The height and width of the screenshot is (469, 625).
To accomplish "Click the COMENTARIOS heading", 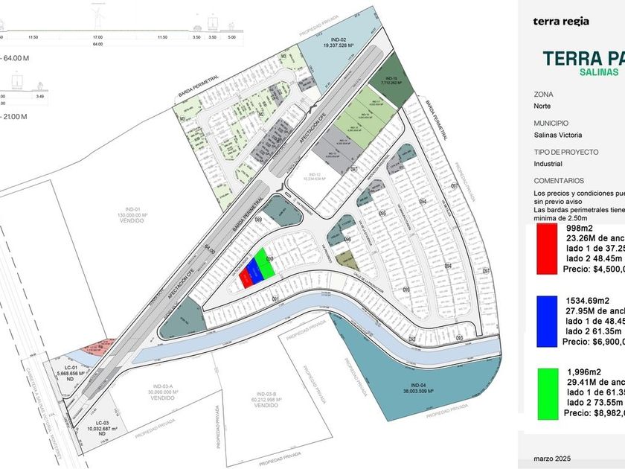I will pos(559,181).
